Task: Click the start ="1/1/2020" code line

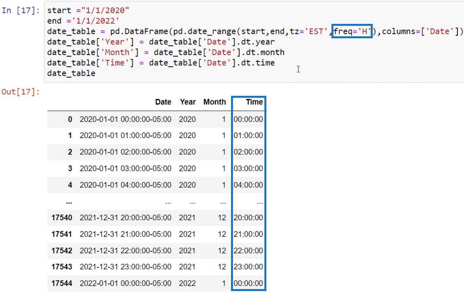Action: 88,10
